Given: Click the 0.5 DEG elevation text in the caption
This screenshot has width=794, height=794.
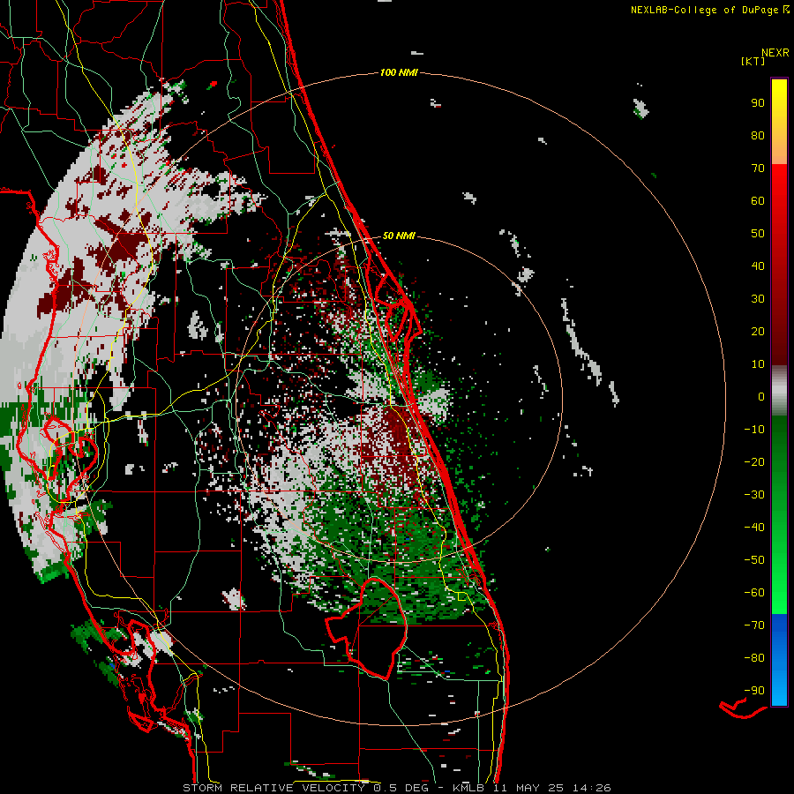Looking at the screenshot, I should tap(401, 788).
